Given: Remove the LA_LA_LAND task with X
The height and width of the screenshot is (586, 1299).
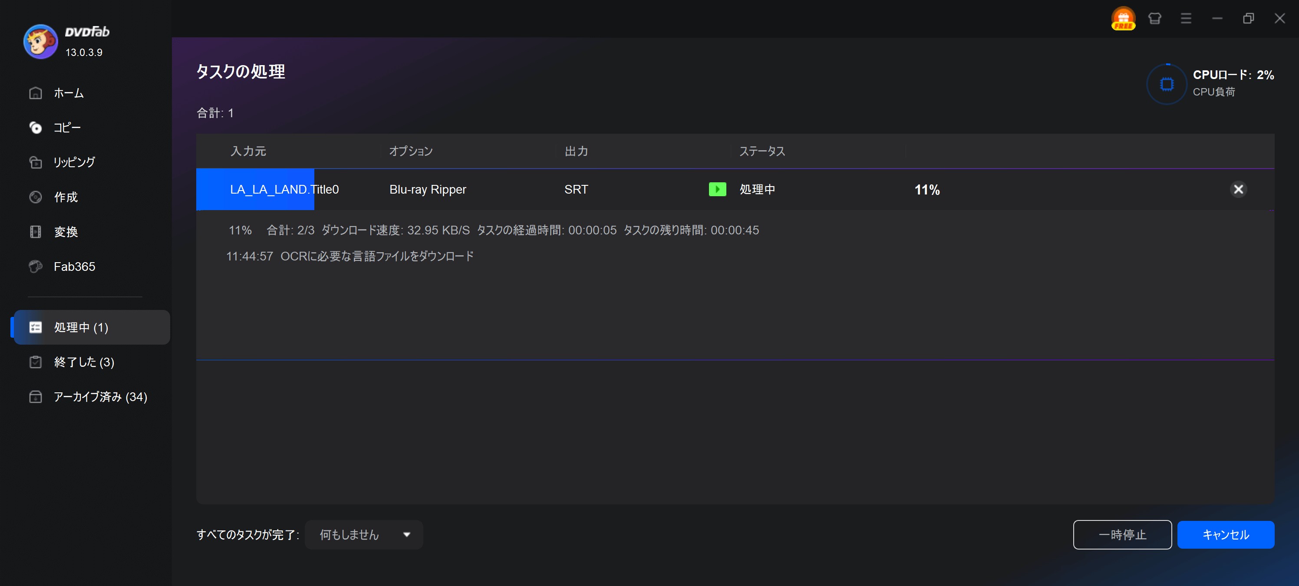Looking at the screenshot, I should pos(1238,190).
